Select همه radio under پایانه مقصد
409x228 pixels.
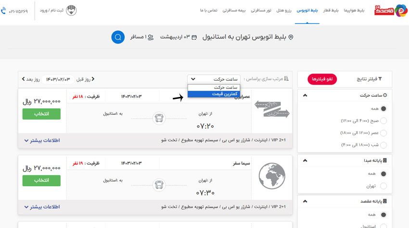(x=383, y=215)
